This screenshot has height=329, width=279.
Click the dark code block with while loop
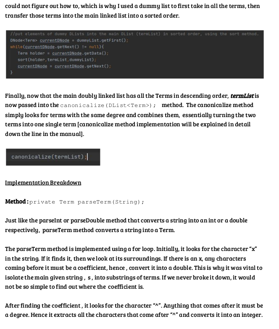tap(134, 55)
